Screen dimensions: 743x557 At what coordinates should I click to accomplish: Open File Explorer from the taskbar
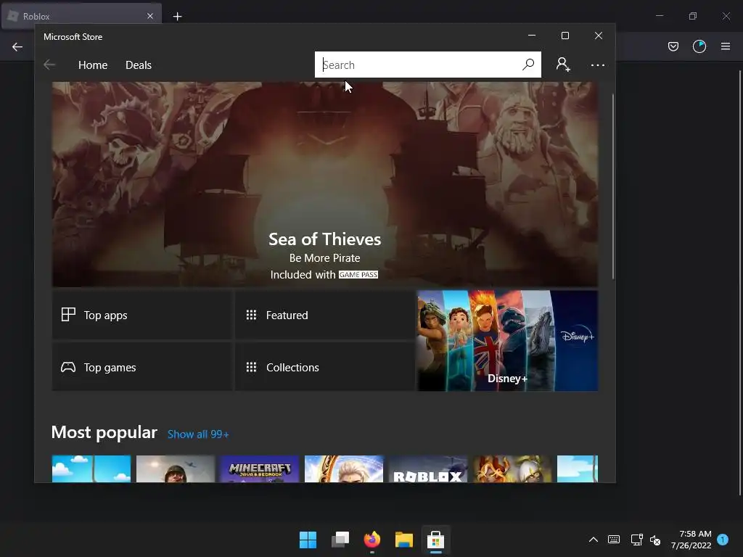coord(404,540)
